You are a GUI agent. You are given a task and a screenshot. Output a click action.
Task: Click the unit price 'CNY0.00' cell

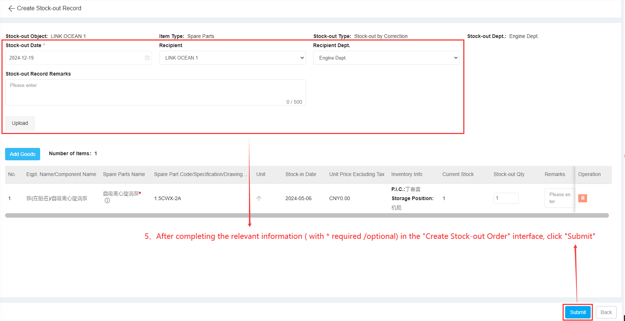point(340,198)
